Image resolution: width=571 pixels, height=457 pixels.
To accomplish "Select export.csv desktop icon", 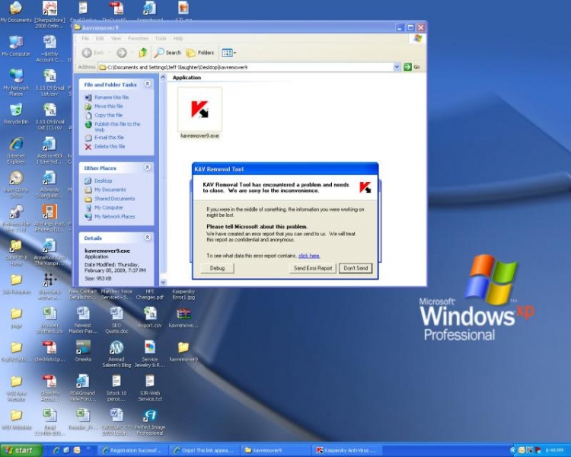I will (150, 318).
